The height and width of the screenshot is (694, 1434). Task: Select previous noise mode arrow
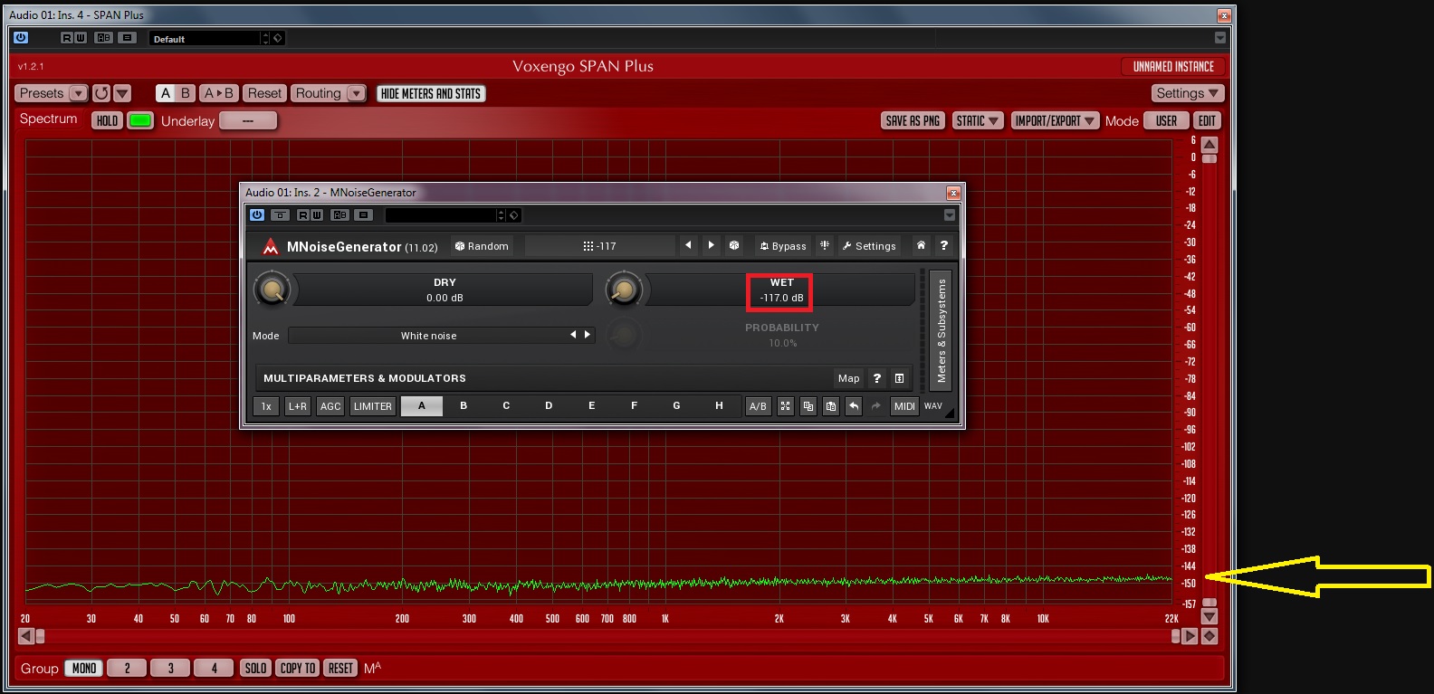pyautogui.click(x=573, y=335)
